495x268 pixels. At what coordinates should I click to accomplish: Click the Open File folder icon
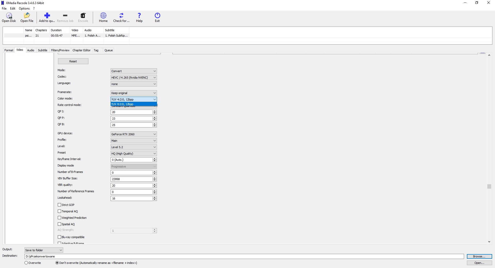(x=27, y=16)
